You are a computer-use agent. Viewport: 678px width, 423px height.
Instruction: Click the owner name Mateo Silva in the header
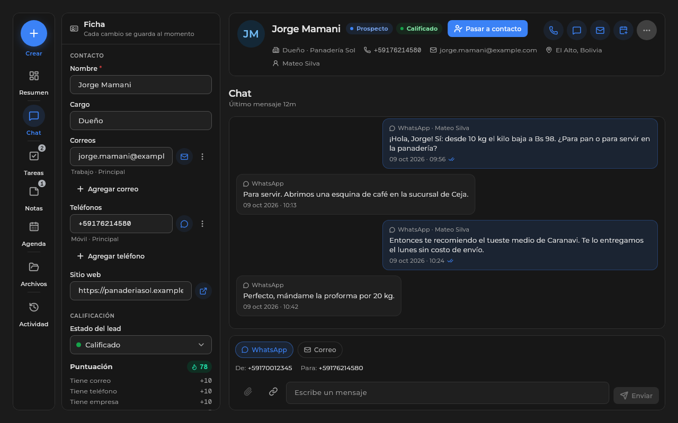(x=301, y=63)
